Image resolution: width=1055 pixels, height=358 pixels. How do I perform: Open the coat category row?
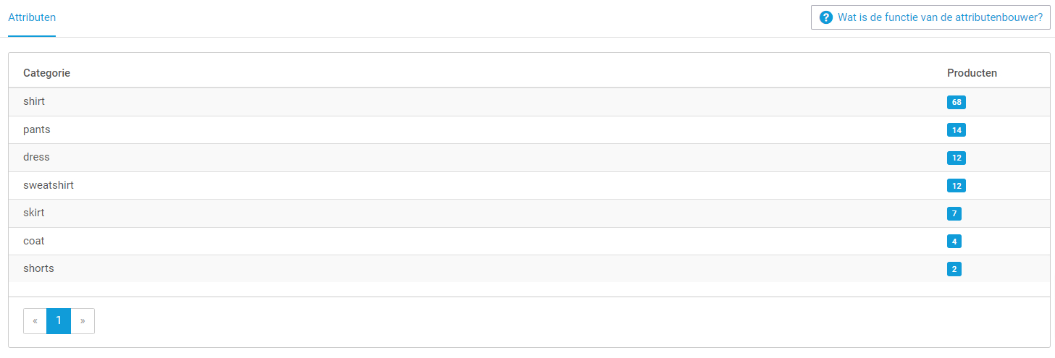[x=34, y=241]
